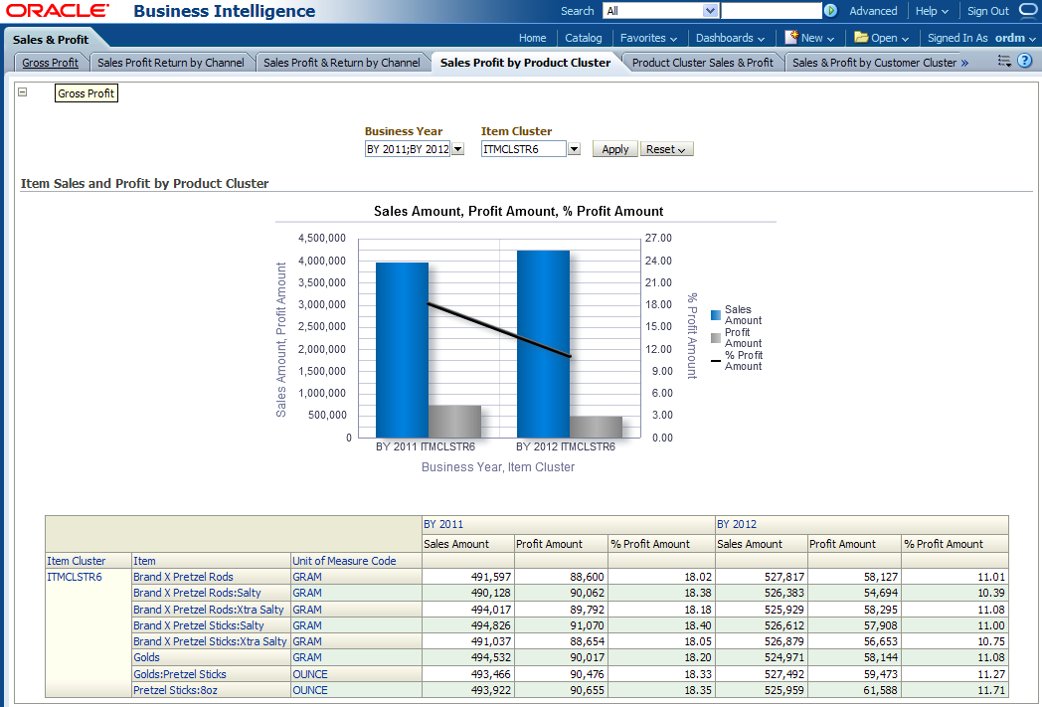1042x707 pixels.
Task: Show more tabs with double-chevron icon
Action: (x=964, y=63)
